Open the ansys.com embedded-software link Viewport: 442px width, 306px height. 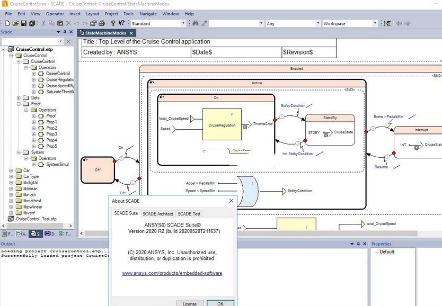tap(172, 273)
